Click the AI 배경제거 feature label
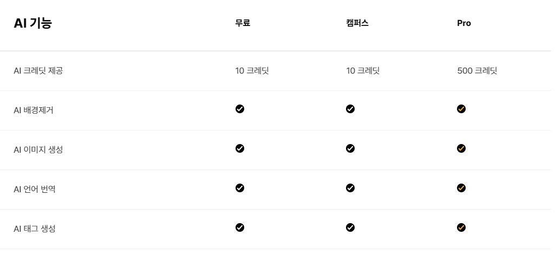The height and width of the screenshot is (254, 555). 34,110
